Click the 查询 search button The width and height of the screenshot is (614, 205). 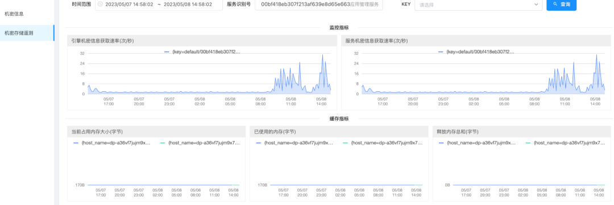coord(562,5)
